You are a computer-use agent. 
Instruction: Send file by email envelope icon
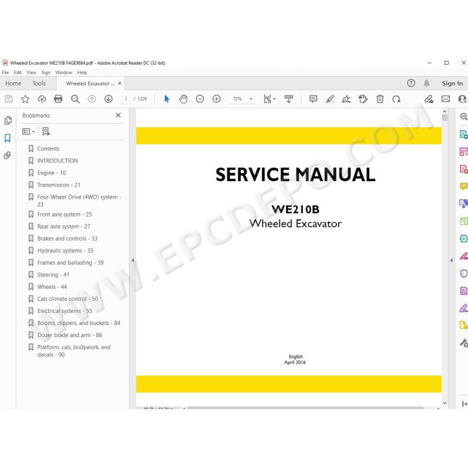[446, 99]
